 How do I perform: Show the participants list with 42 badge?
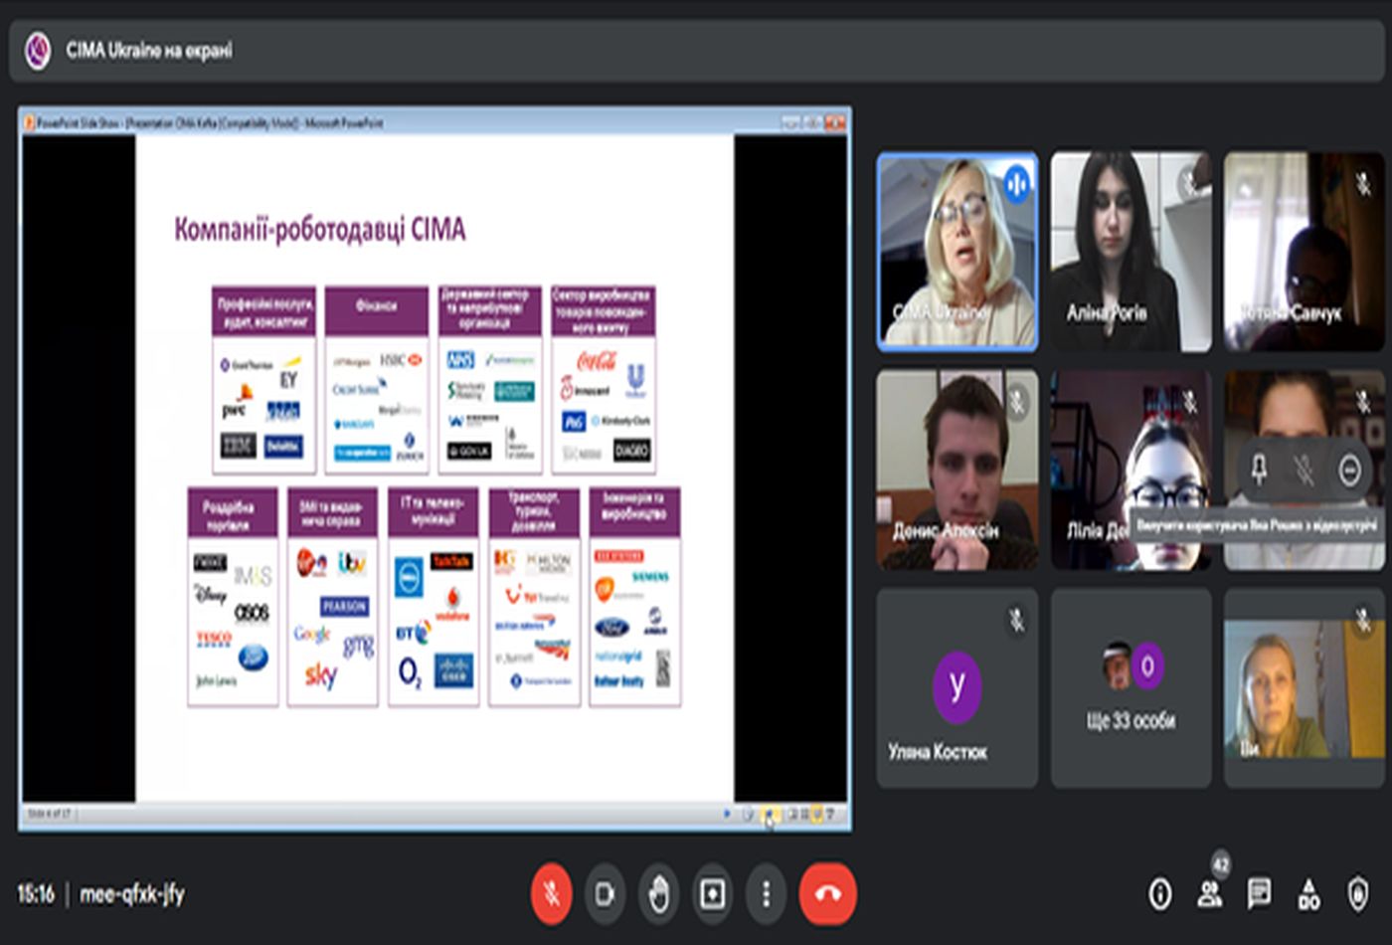click(x=1210, y=894)
